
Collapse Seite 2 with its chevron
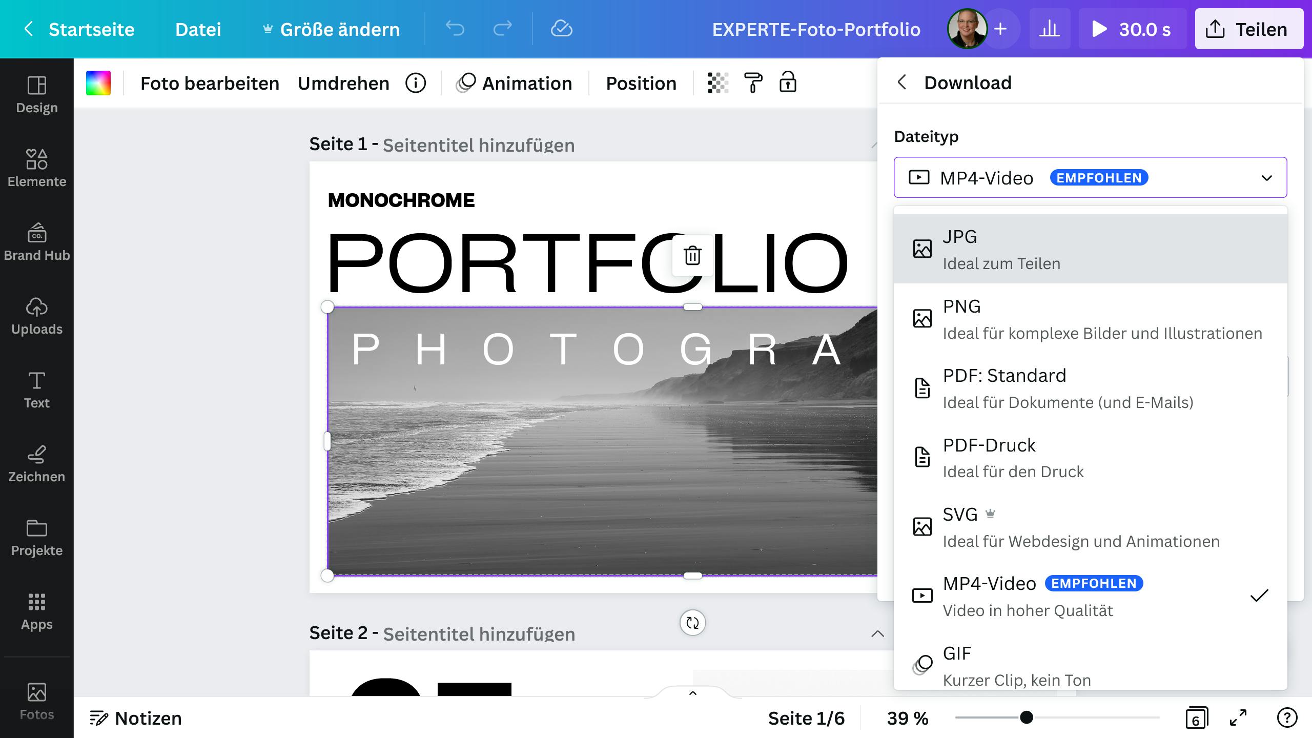(877, 633)
